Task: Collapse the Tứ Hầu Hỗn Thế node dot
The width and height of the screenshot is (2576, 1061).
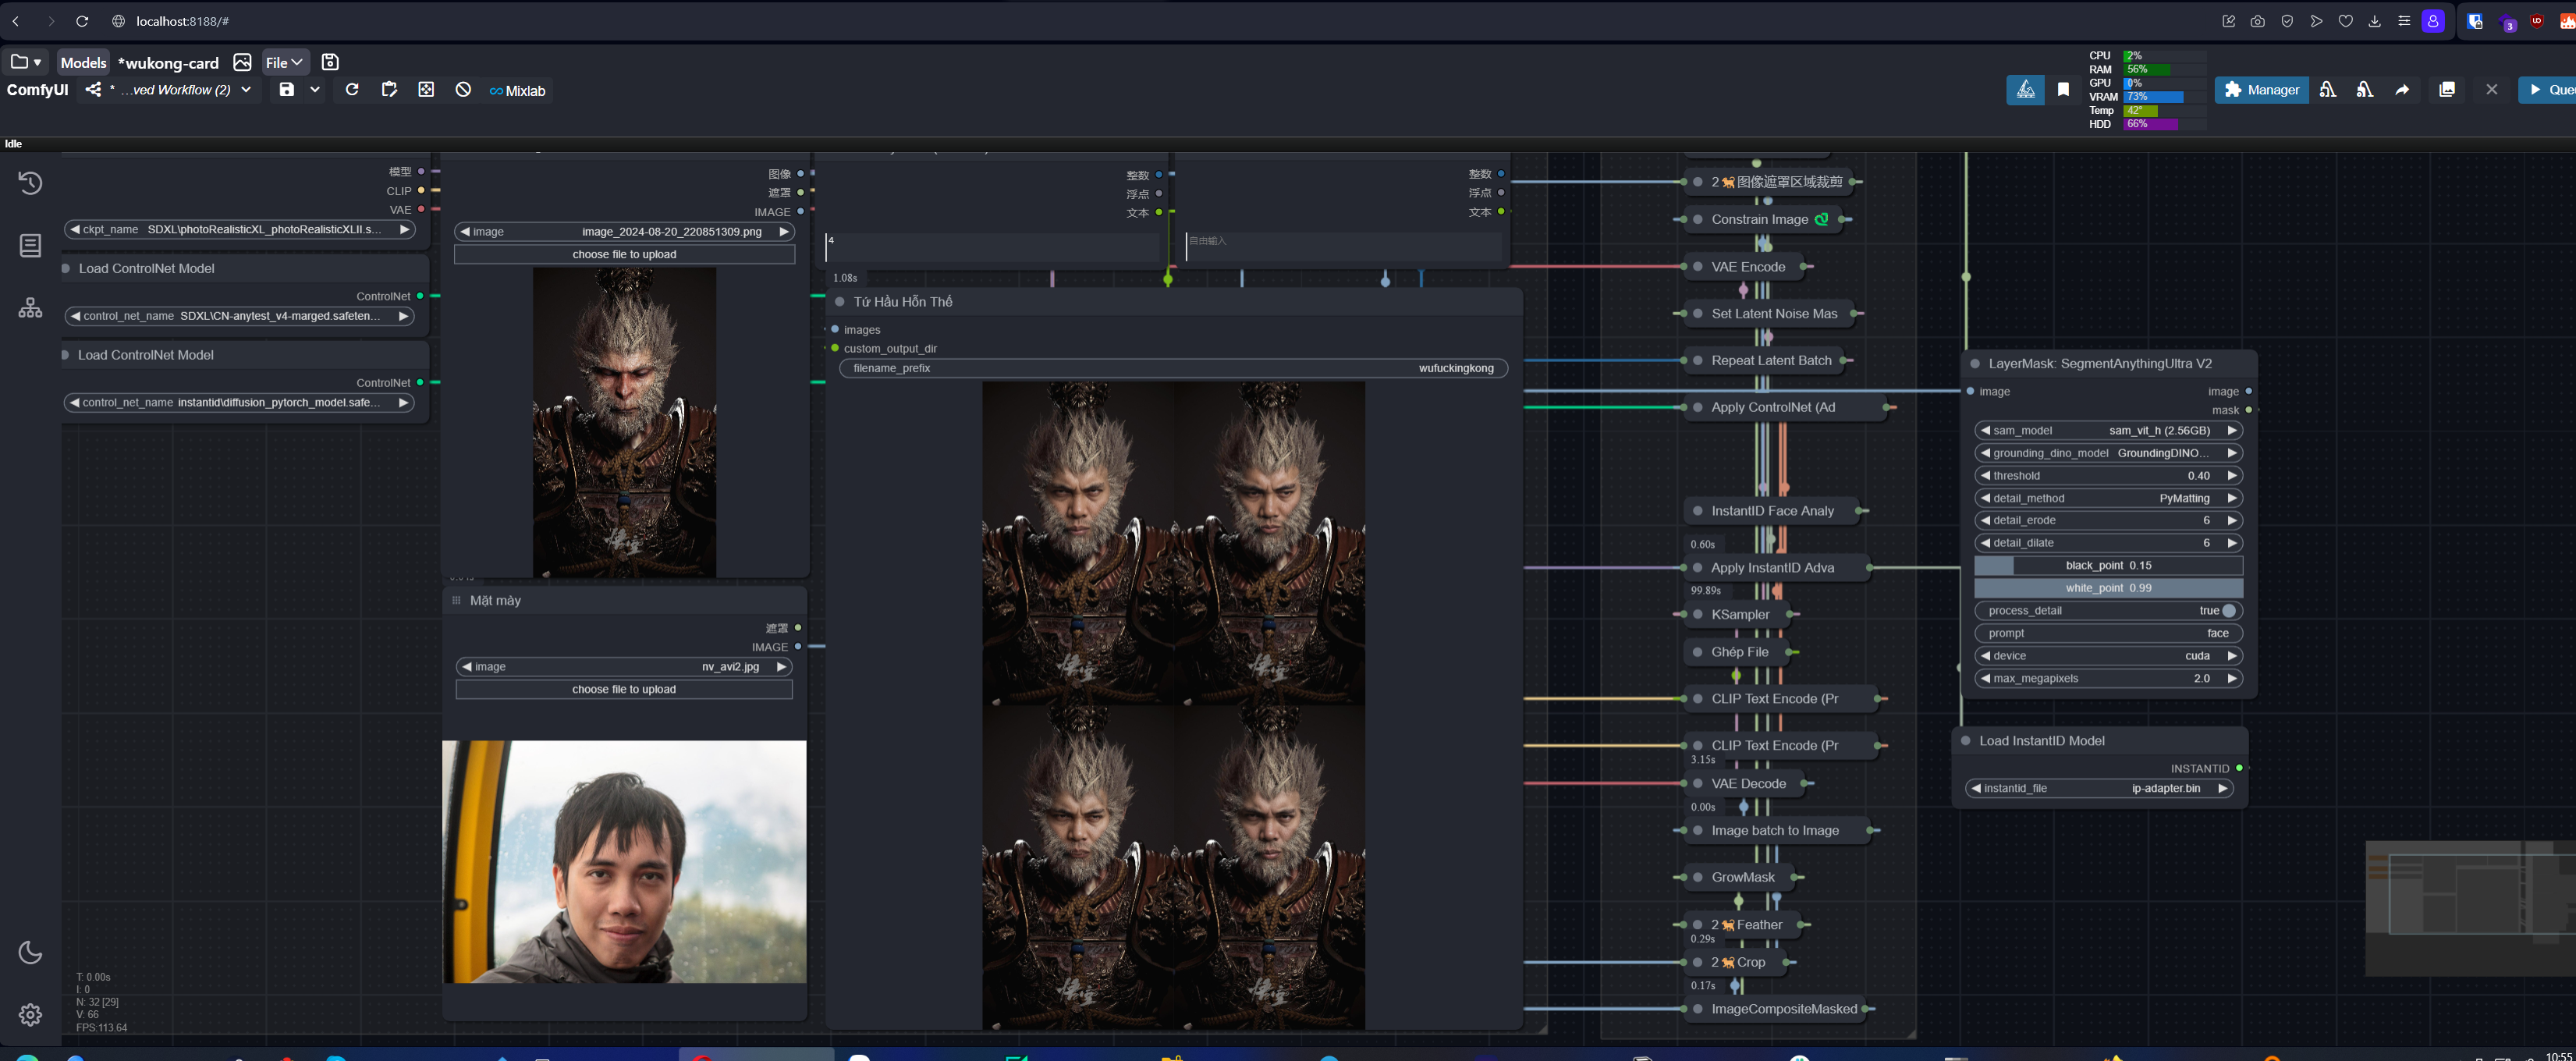Action: (x=839, y=301)
